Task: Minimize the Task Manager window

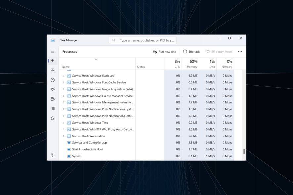Action: (218, 38)
